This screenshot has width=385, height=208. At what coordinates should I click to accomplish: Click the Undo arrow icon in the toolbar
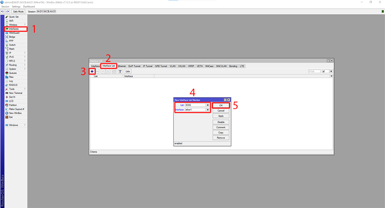[x=2, y=12]
